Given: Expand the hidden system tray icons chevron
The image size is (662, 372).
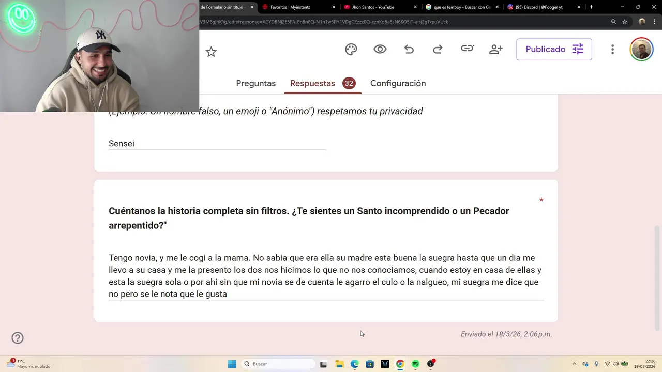Looking at the screenshot, I should (x=574, y=364).
